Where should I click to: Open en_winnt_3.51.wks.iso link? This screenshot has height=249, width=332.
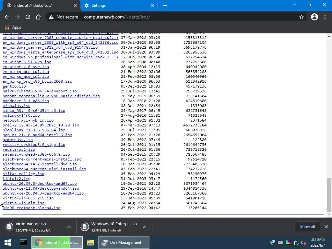point(27,62)
